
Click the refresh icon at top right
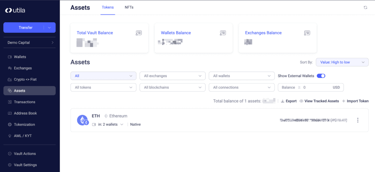pyautogui.click(x=365, y=8)
